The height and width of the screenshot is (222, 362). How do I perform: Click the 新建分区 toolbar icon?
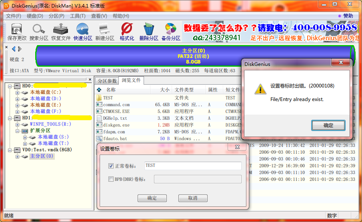[x=105, y=32]
